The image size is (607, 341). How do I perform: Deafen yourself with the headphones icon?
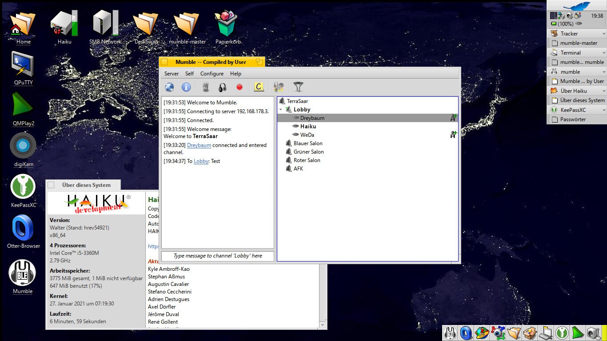(223, 87)
